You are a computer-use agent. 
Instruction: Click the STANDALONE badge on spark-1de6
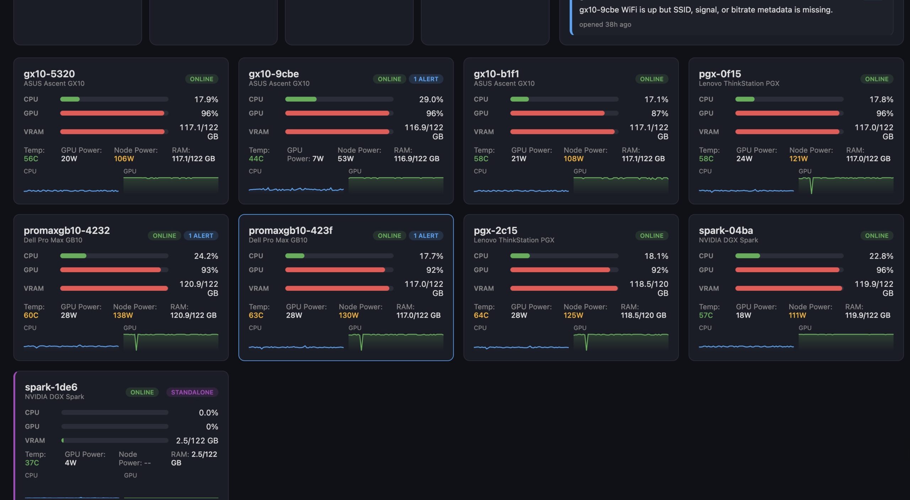pyautogui.click(x=192, y=392)
